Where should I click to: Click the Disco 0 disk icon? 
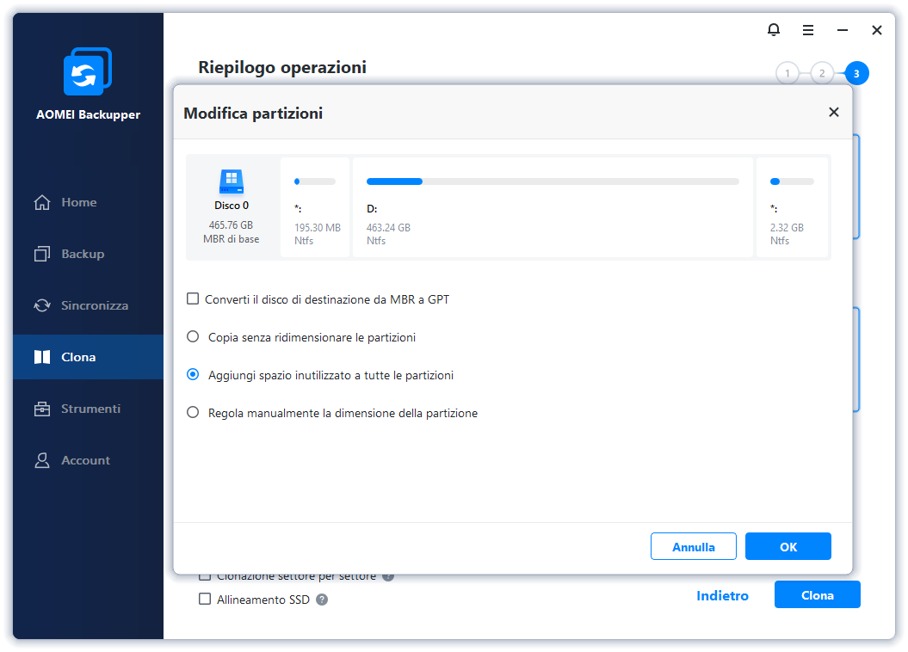pos(232,181)
